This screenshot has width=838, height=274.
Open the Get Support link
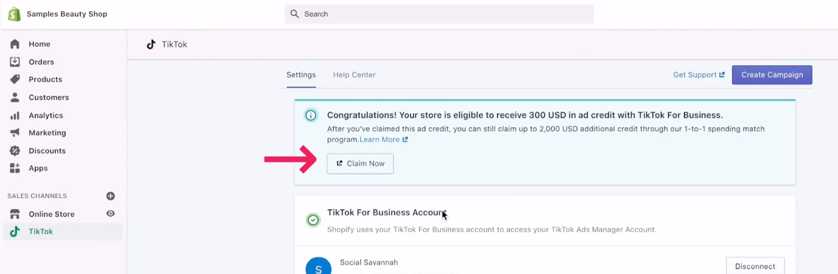click(x=698, y=75)
